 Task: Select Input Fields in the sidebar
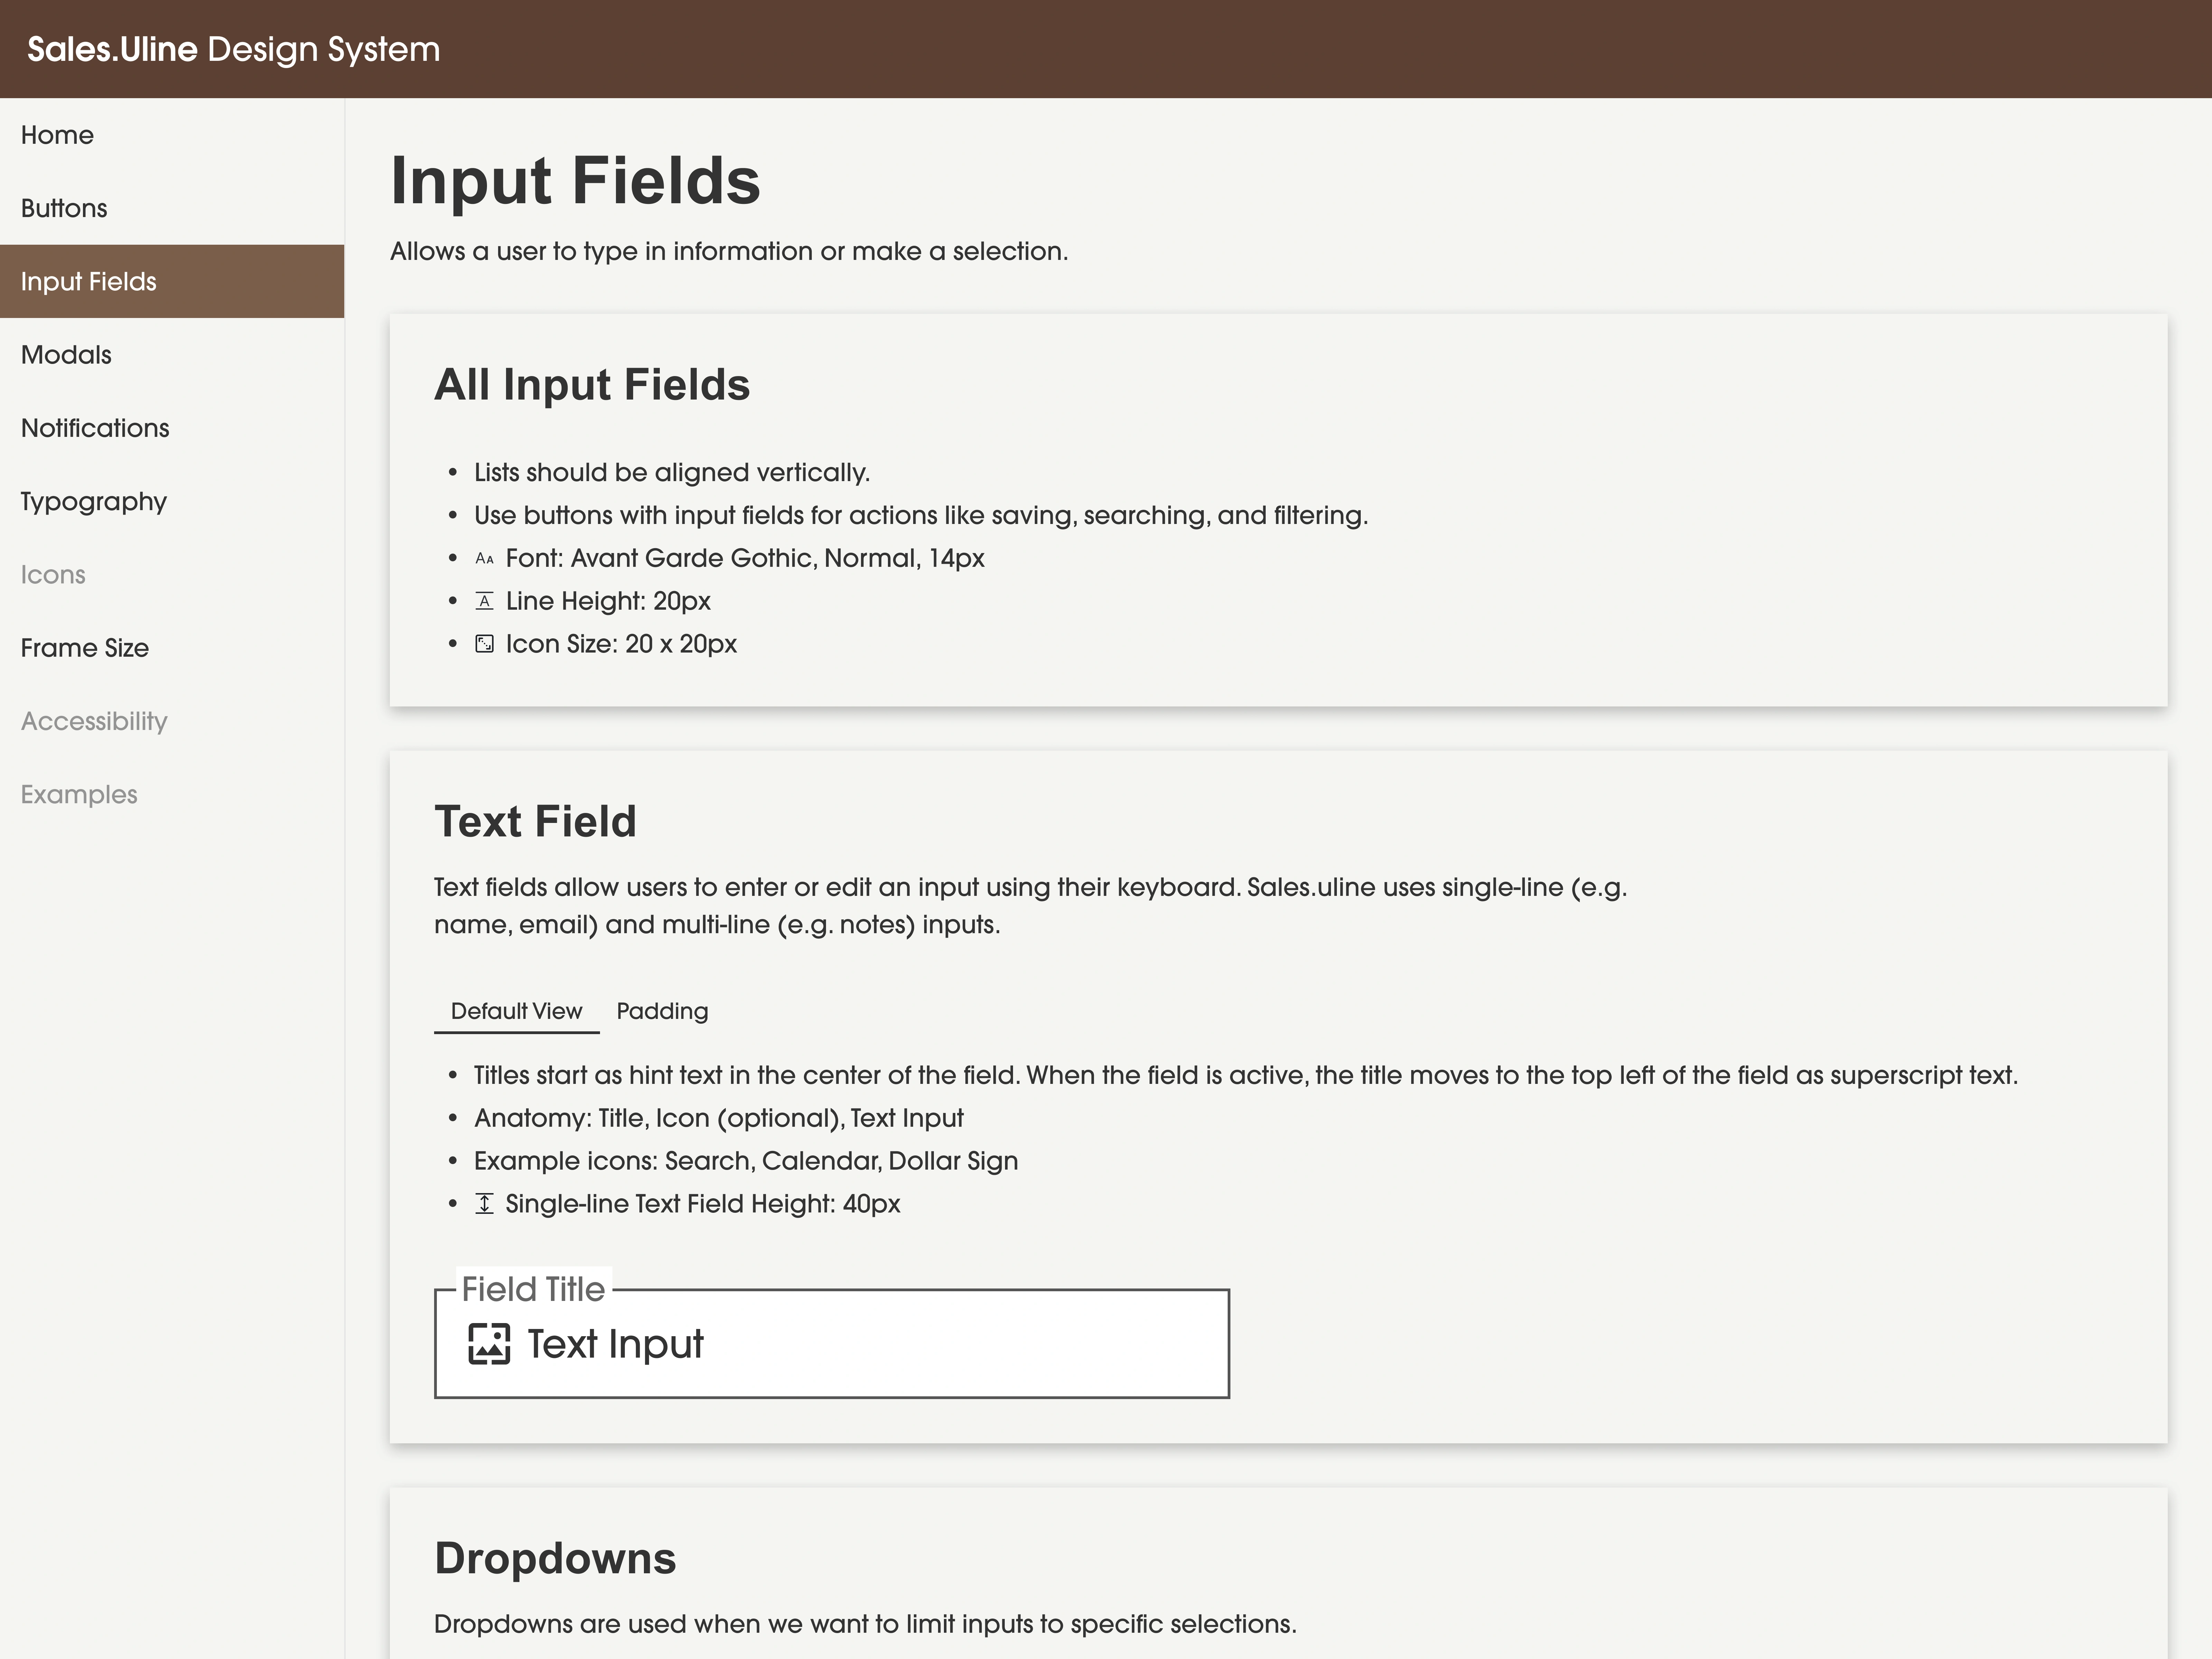click(x=88, y=281)
